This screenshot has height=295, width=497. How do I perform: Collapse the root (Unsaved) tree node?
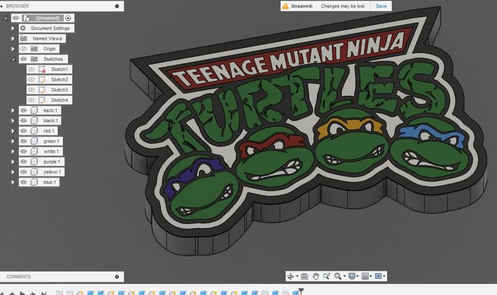pyautogui.click(x=6, y=19)
